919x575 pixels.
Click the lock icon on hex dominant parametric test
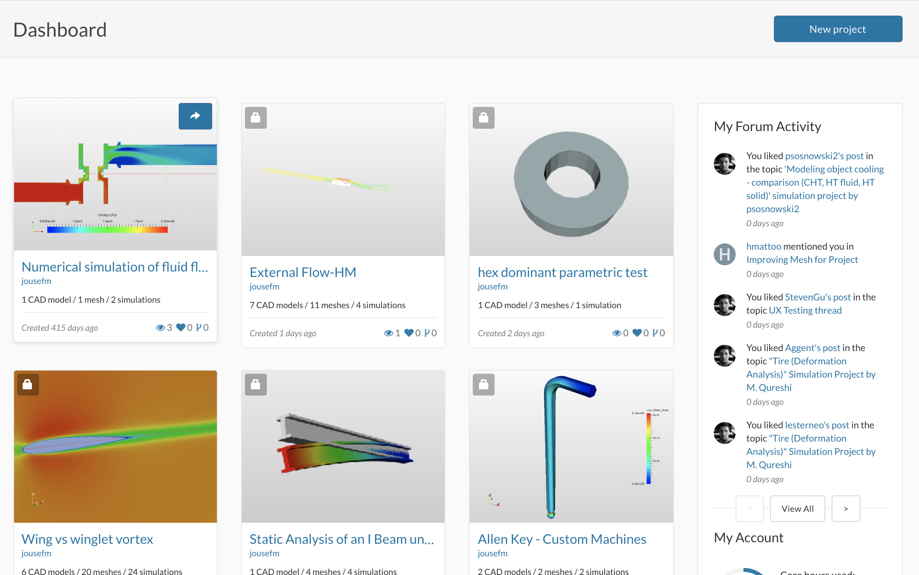click(x=483, y=117)
